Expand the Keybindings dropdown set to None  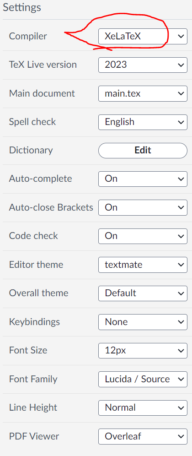tap(143, 322)
